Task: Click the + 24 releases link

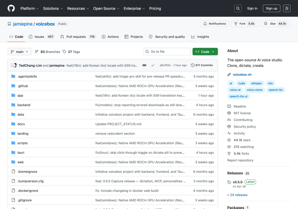Action: (x=237, y=195)
